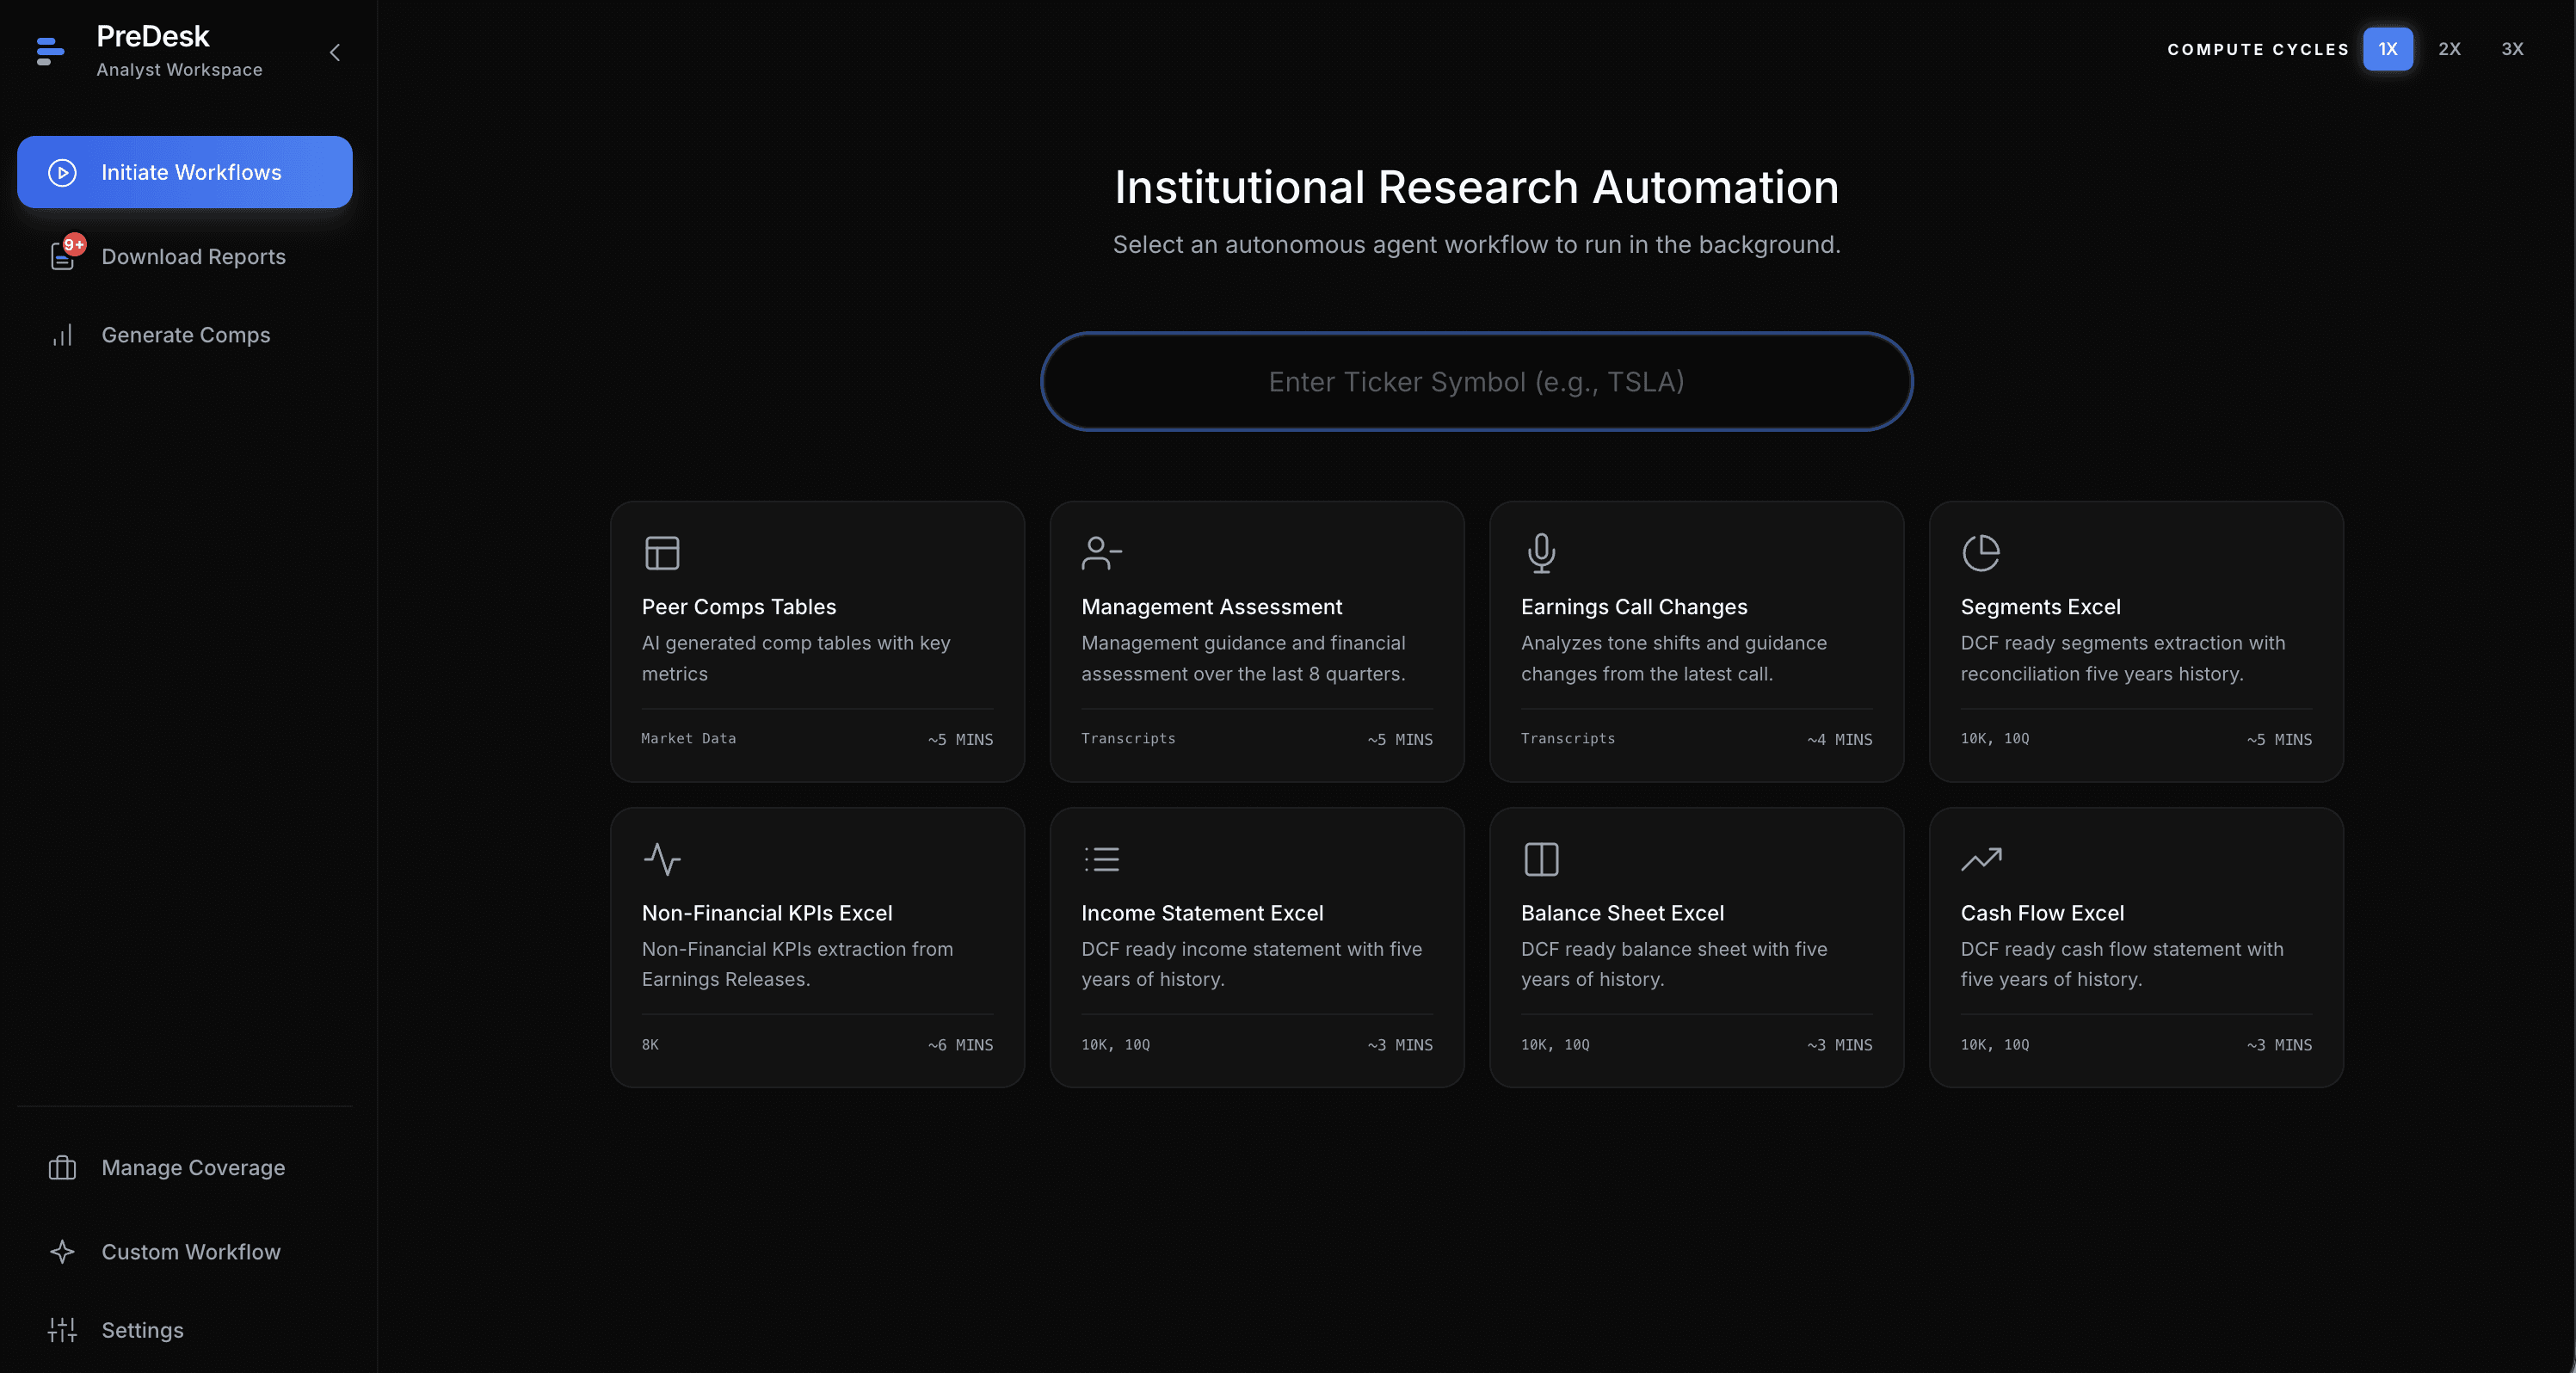Click the Segments Excel pie chart icon
Image resolution: width=2576 pixels, height=1373 pixels.
[x=1980, y=552]
